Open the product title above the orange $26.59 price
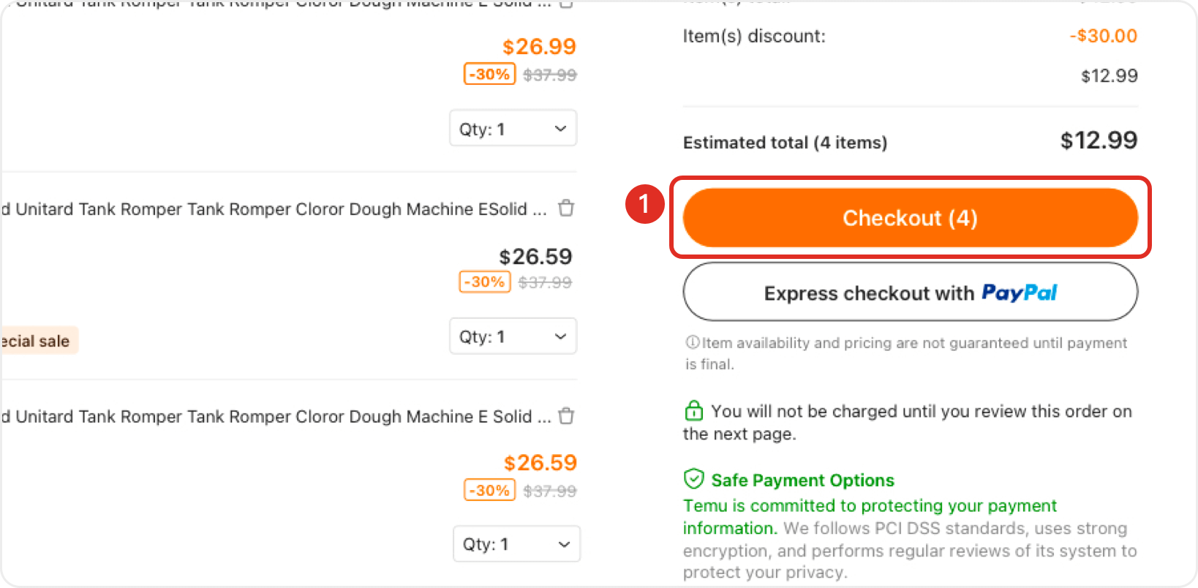 tap(275, 417)
